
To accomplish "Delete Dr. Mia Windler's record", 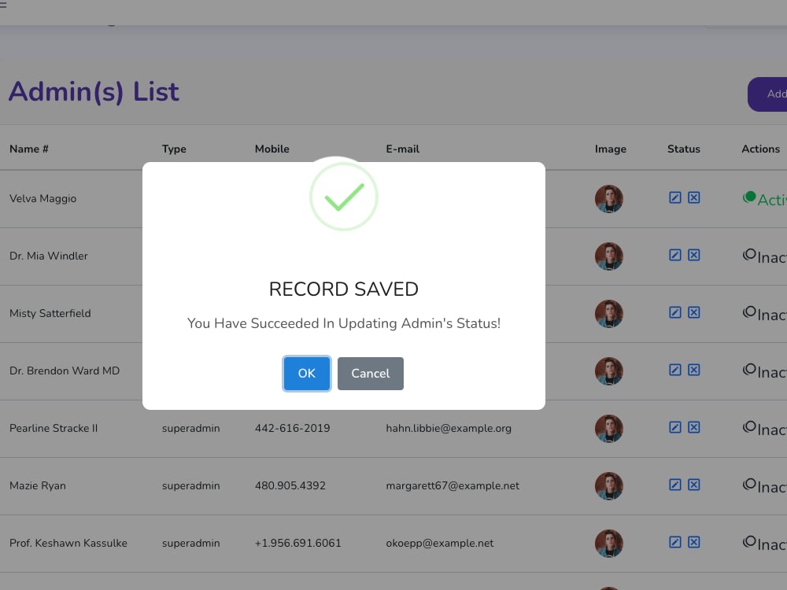I will coord(694,255).
